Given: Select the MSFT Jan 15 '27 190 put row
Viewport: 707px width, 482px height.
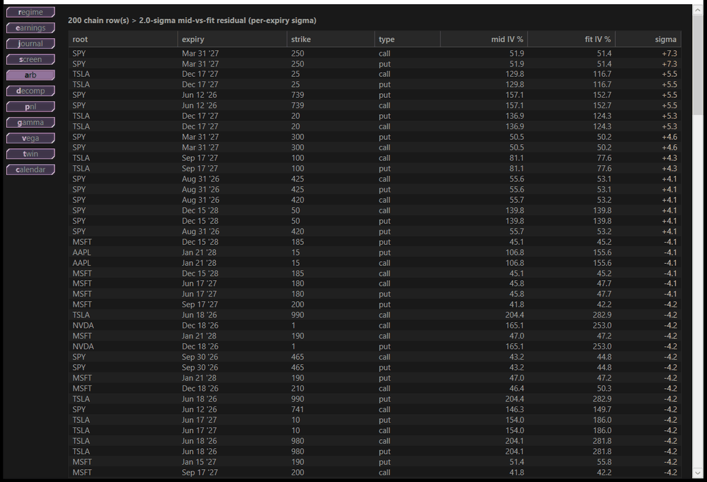Looking at the screenshot, I should click(x=375, y=462).
